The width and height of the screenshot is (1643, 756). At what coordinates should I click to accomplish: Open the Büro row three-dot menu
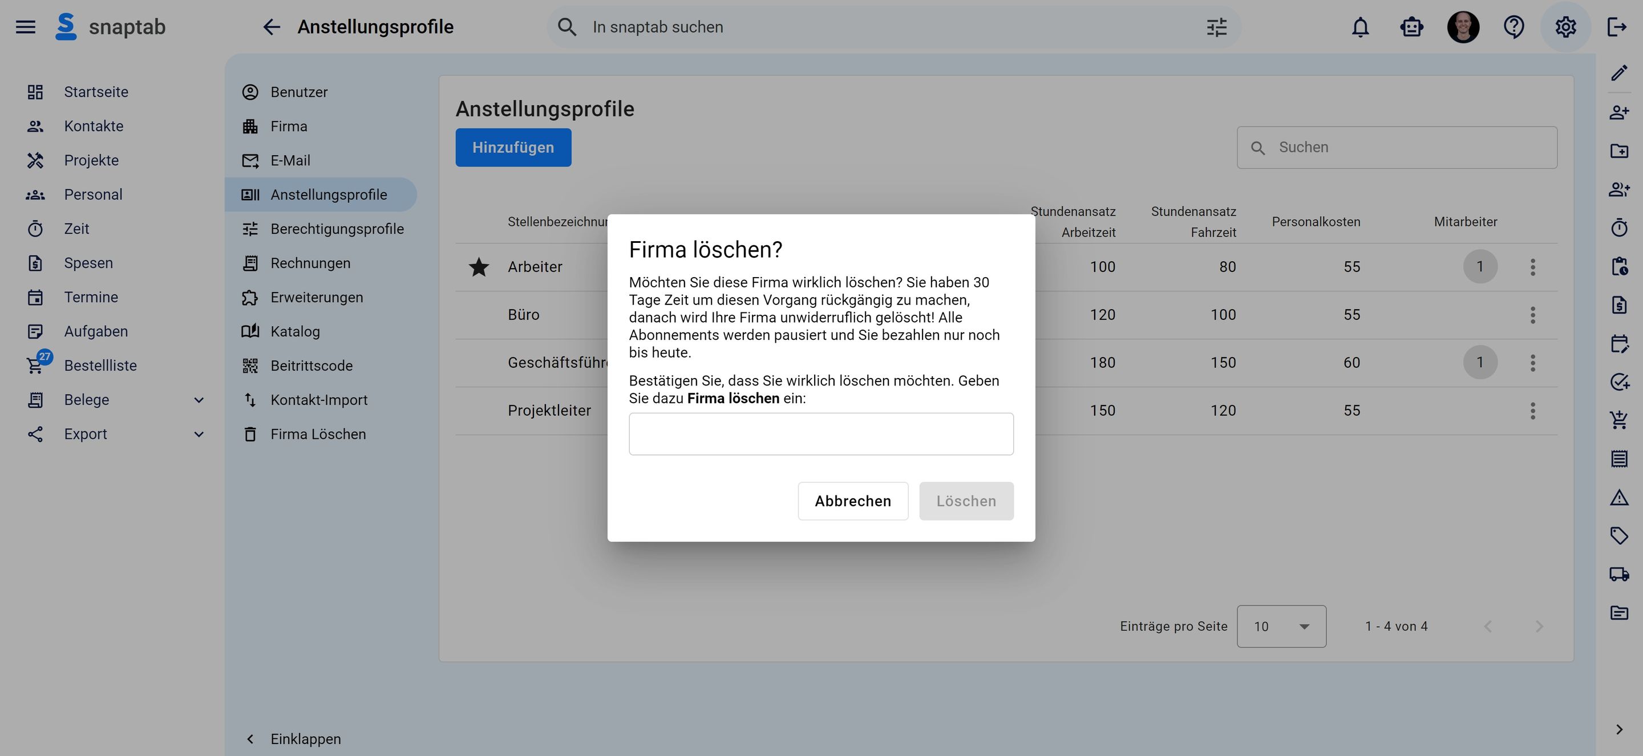point(1533,315)
